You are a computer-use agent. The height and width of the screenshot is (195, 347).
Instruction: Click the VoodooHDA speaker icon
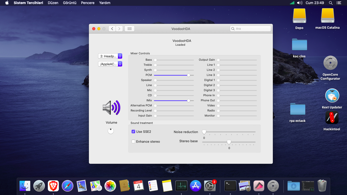111,108
